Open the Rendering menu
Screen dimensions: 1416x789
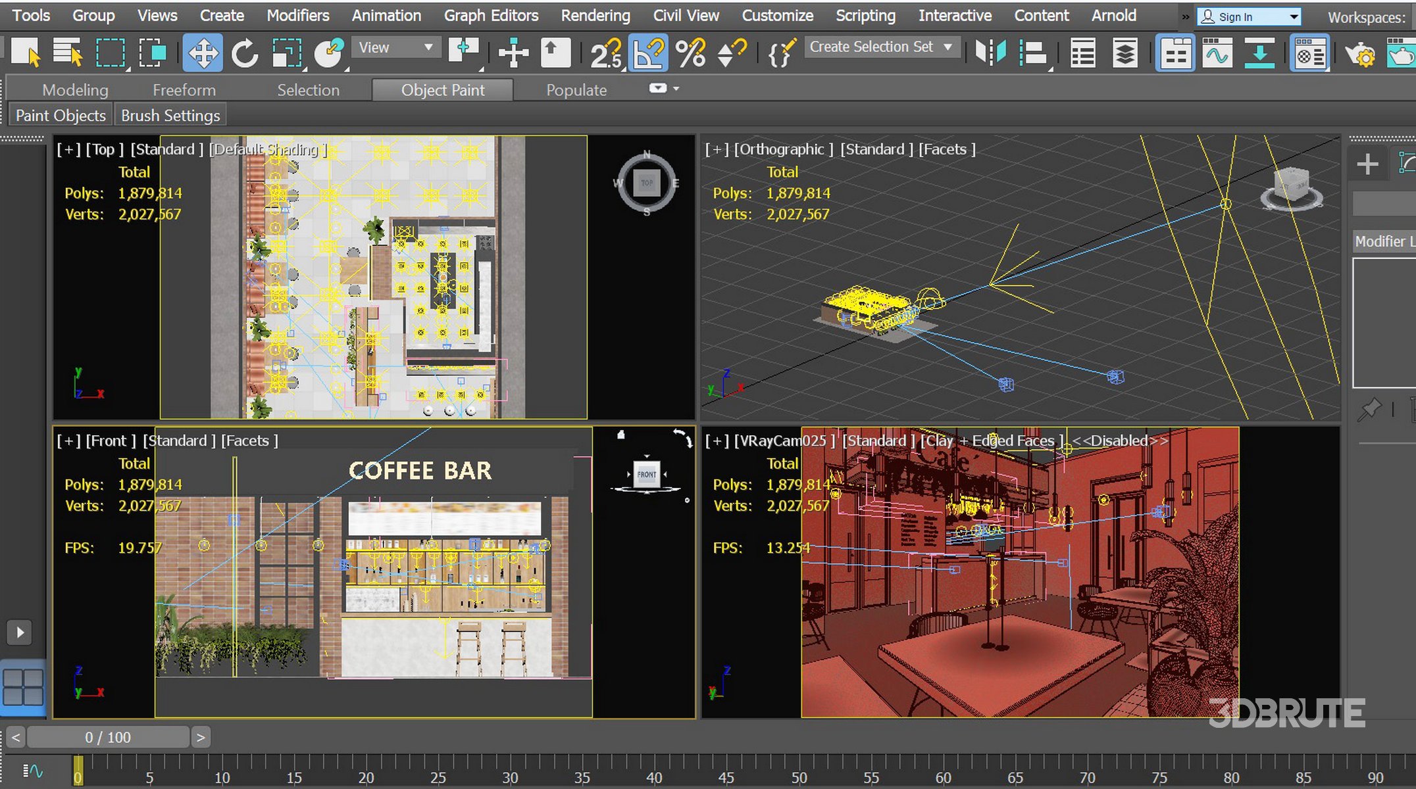[x=595, y=15]
